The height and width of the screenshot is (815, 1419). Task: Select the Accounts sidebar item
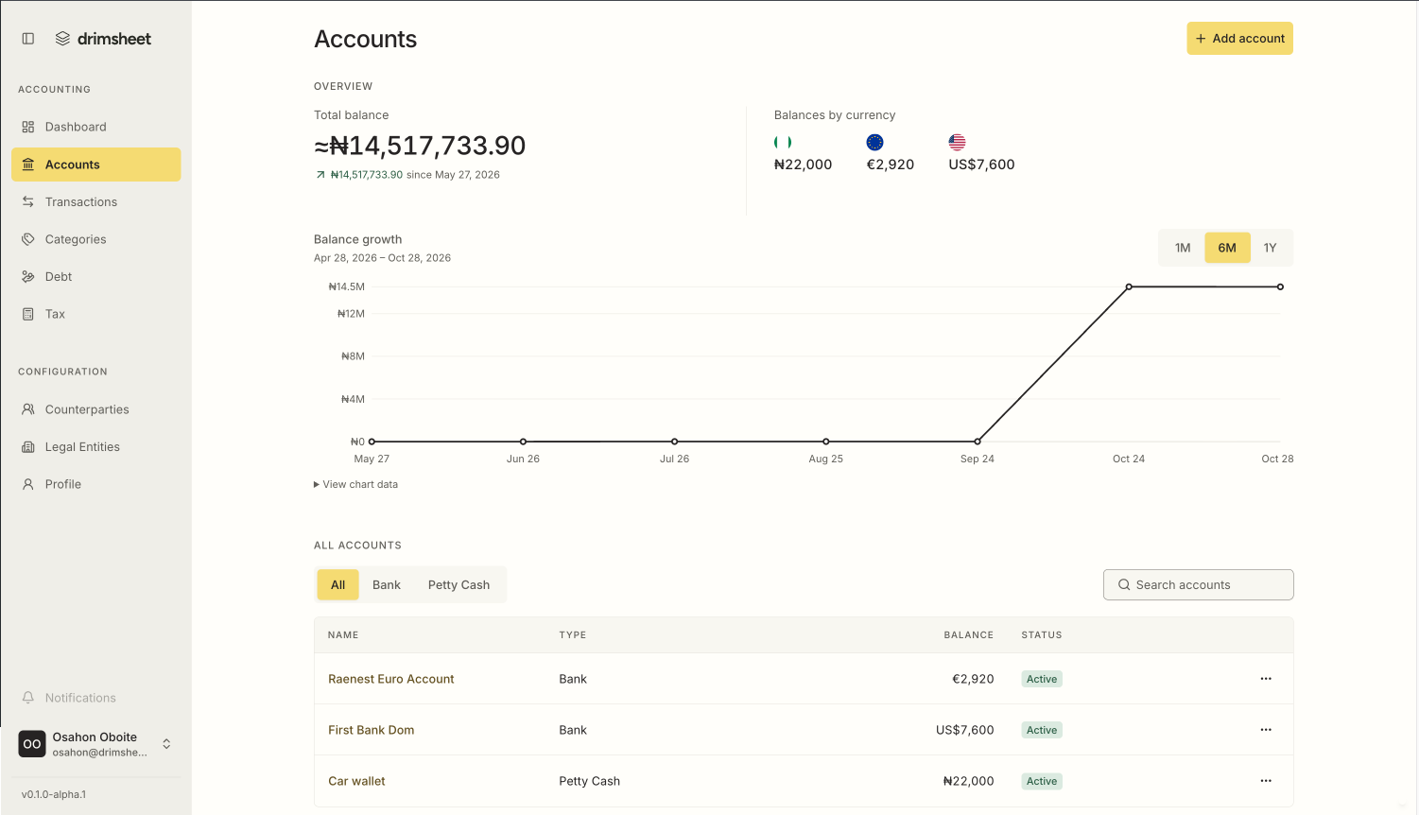pos(95,165)
